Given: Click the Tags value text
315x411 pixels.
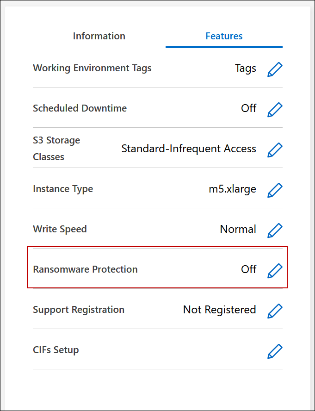Looking at the screenshot, I should pyautogui.click(x=245, y=68).
